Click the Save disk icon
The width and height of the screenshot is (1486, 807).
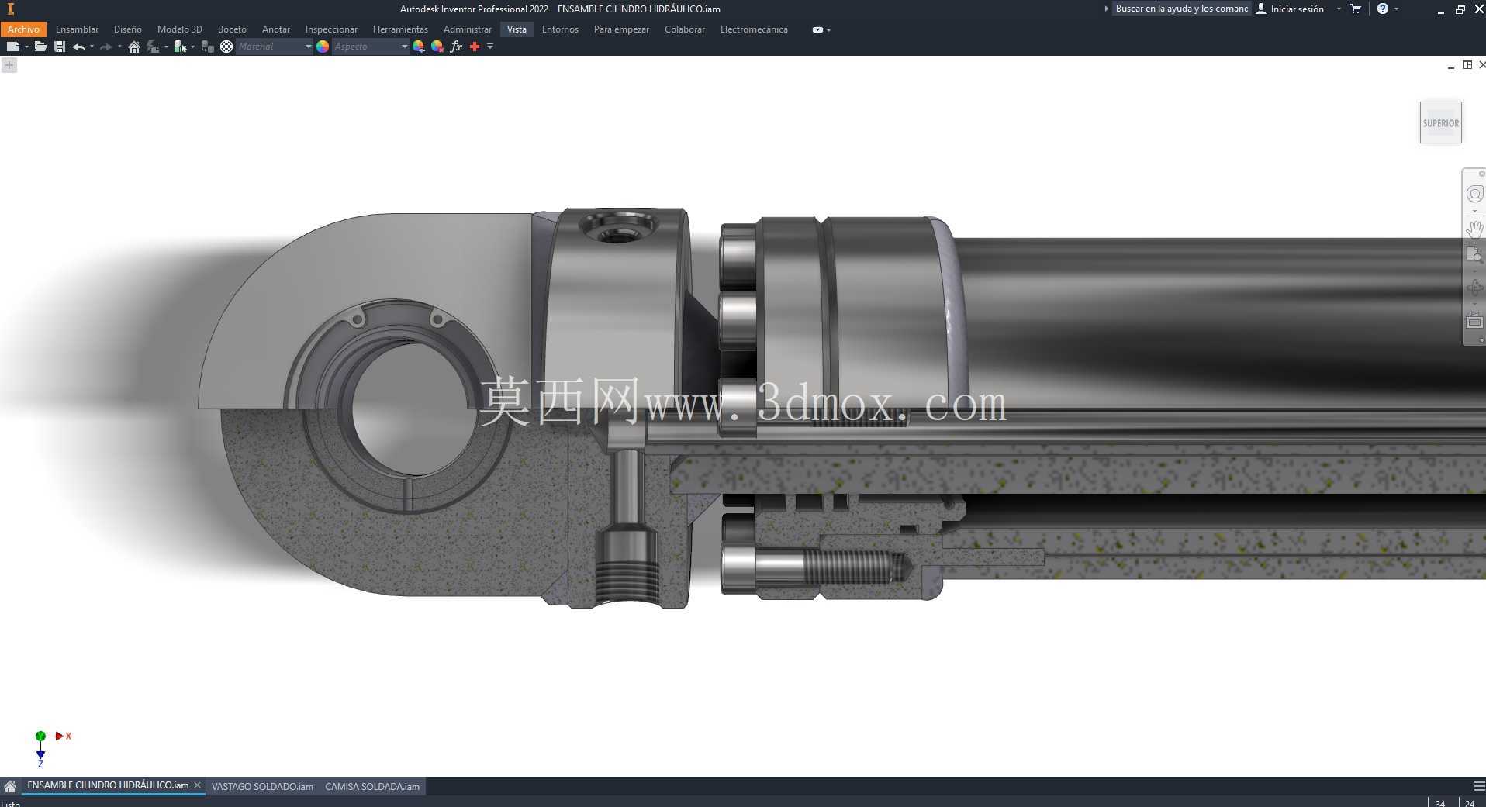[59, 47]
